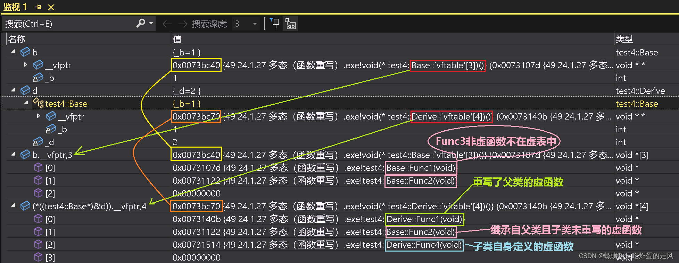Click the cube icon of (*((test4::Base*)&d)).__vfptr,4
Viewport: 679px width, 263px height.
coord(25,206)
